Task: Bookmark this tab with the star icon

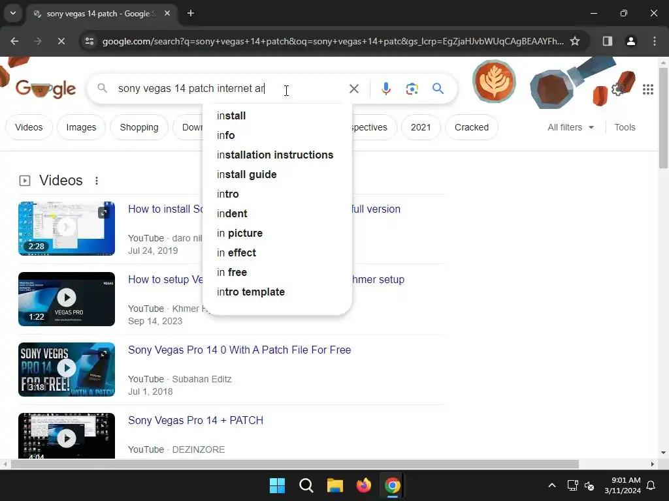Action: (575, 41)
